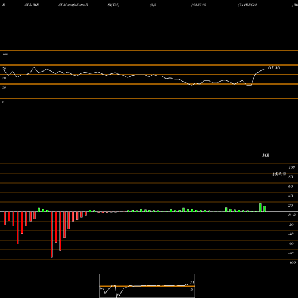Click the '-60' label on the MR axis
This screenshot has width=298, height=298.
coord(291,244)
